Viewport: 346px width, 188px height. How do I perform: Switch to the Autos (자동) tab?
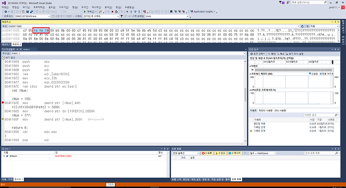(x=4, y=179)
